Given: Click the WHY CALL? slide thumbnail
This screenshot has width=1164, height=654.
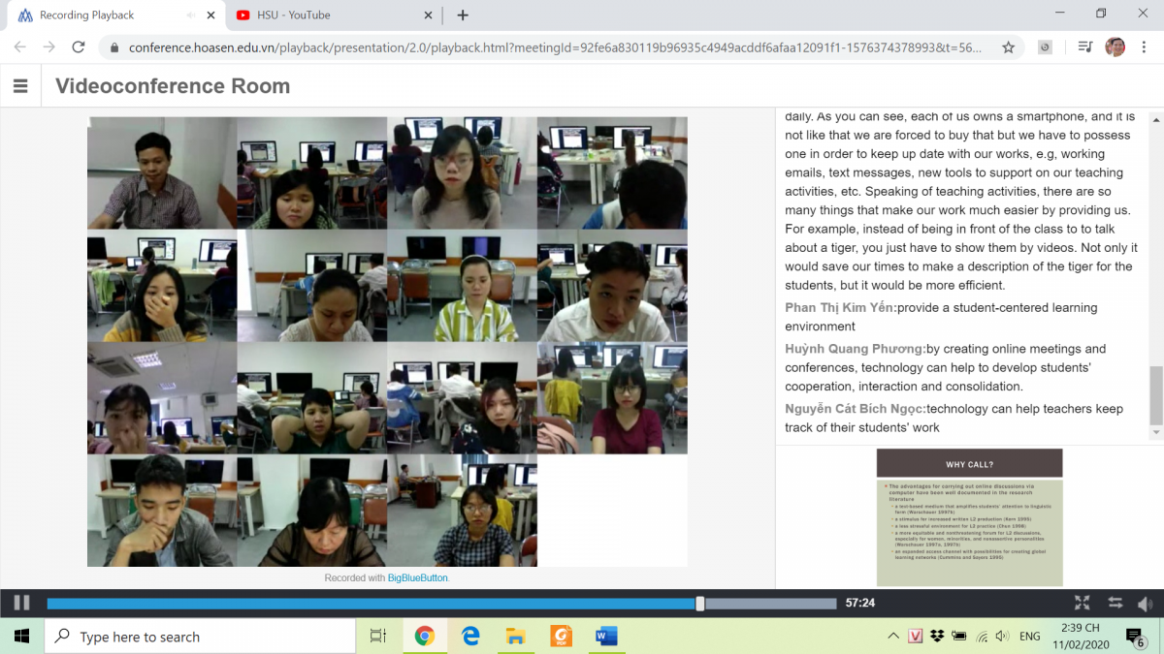Looking at the screenshot, I should click(x=969, y=516).
